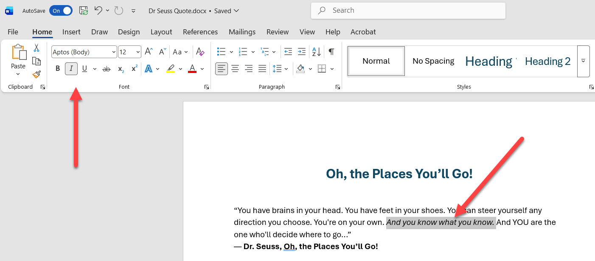
Task: Open the underline style dropdown arrow
Action: point(94,69)
